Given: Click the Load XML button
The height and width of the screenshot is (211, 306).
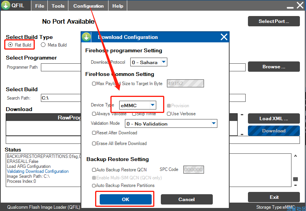Looking at the screenshot, I should 274,118.
